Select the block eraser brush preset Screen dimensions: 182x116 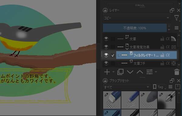pyautogui.click(x=112, y=100)
